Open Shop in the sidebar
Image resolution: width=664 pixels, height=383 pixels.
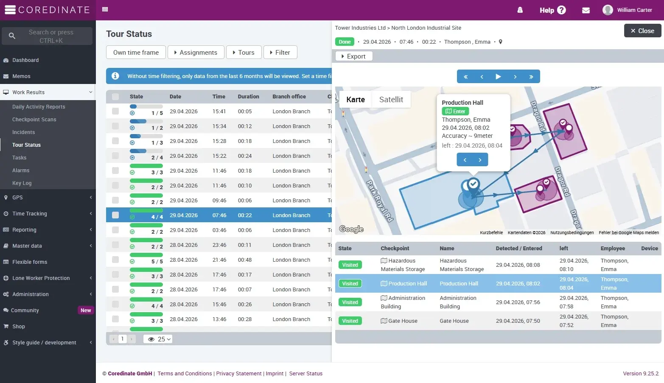pos(19,327)
